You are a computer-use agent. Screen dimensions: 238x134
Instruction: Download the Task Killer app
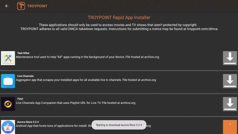[x=230, y=58]
